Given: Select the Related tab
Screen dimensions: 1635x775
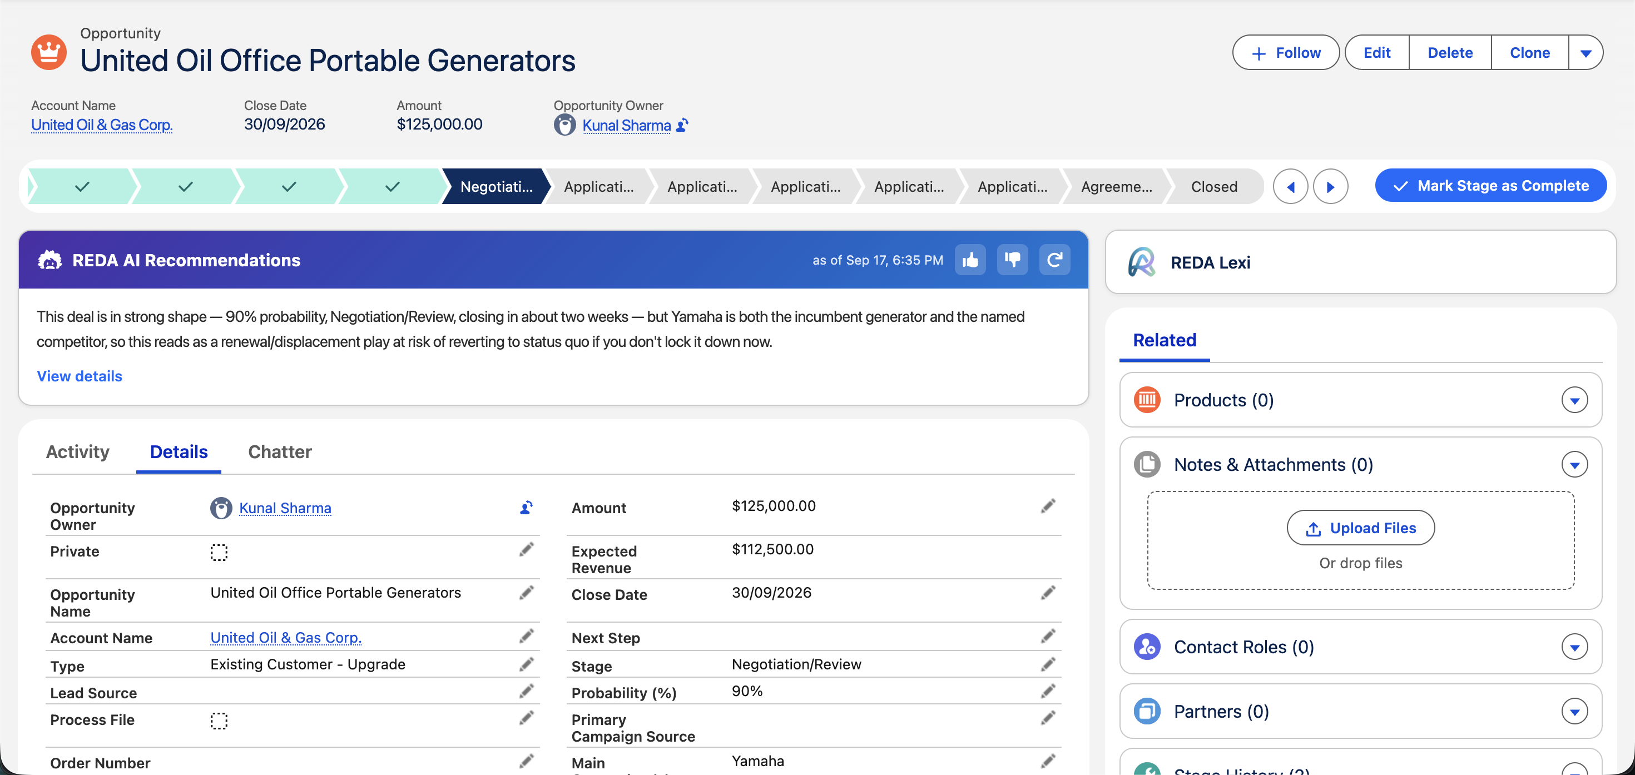Looking at the screenshot, I should [1164, 340].
